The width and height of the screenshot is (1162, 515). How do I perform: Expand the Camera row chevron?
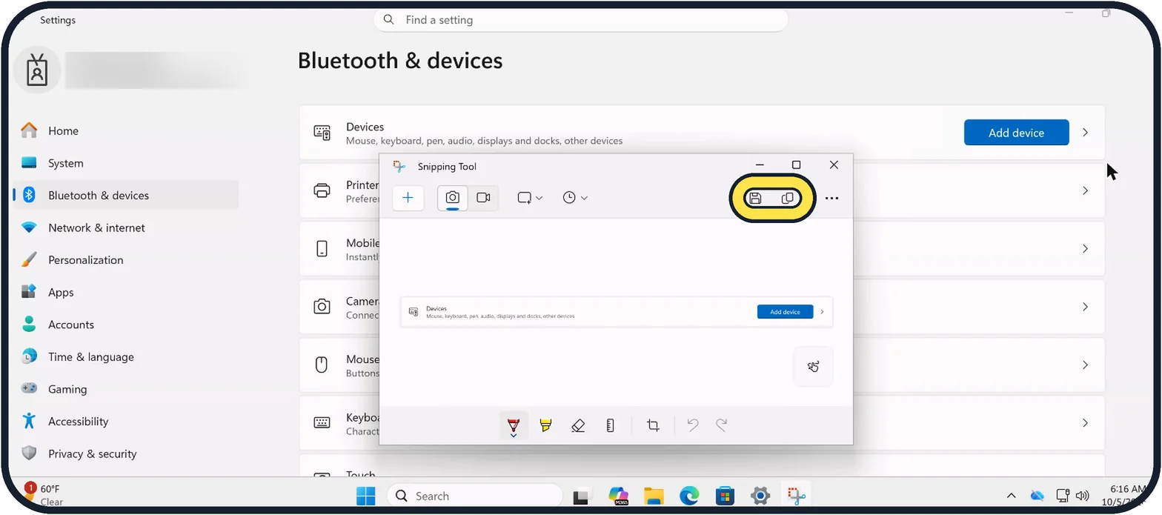(x=1085, y=307)
